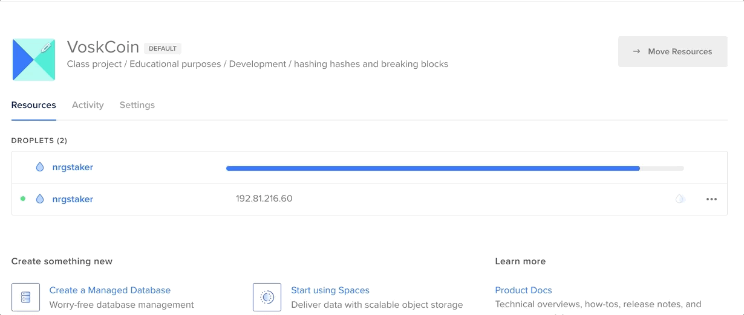Viewport: 744px width, 315px height.
Task: Click Deliver data with scalable object storage text
Action: click(377, 305)
